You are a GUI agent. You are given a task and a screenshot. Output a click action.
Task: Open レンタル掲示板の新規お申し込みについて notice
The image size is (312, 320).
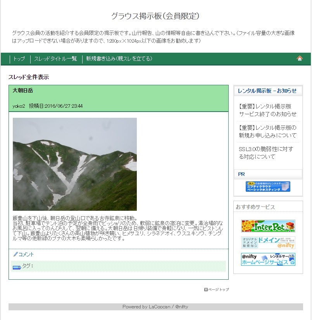coord(267,131)
